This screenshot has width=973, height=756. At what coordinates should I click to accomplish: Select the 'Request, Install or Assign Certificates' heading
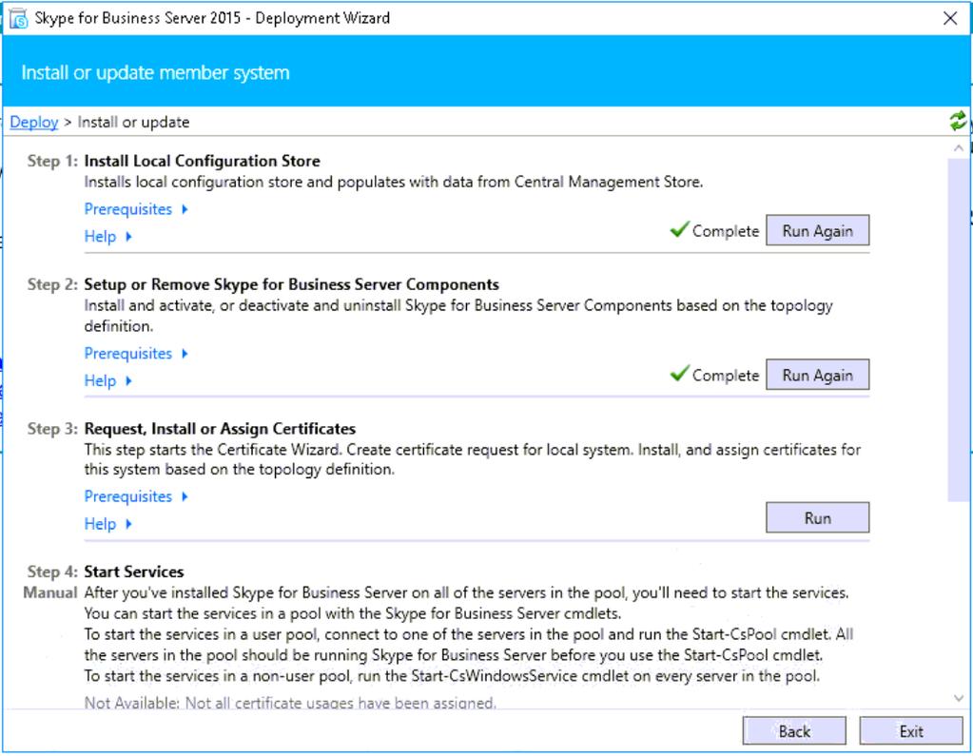pos(221,429)
